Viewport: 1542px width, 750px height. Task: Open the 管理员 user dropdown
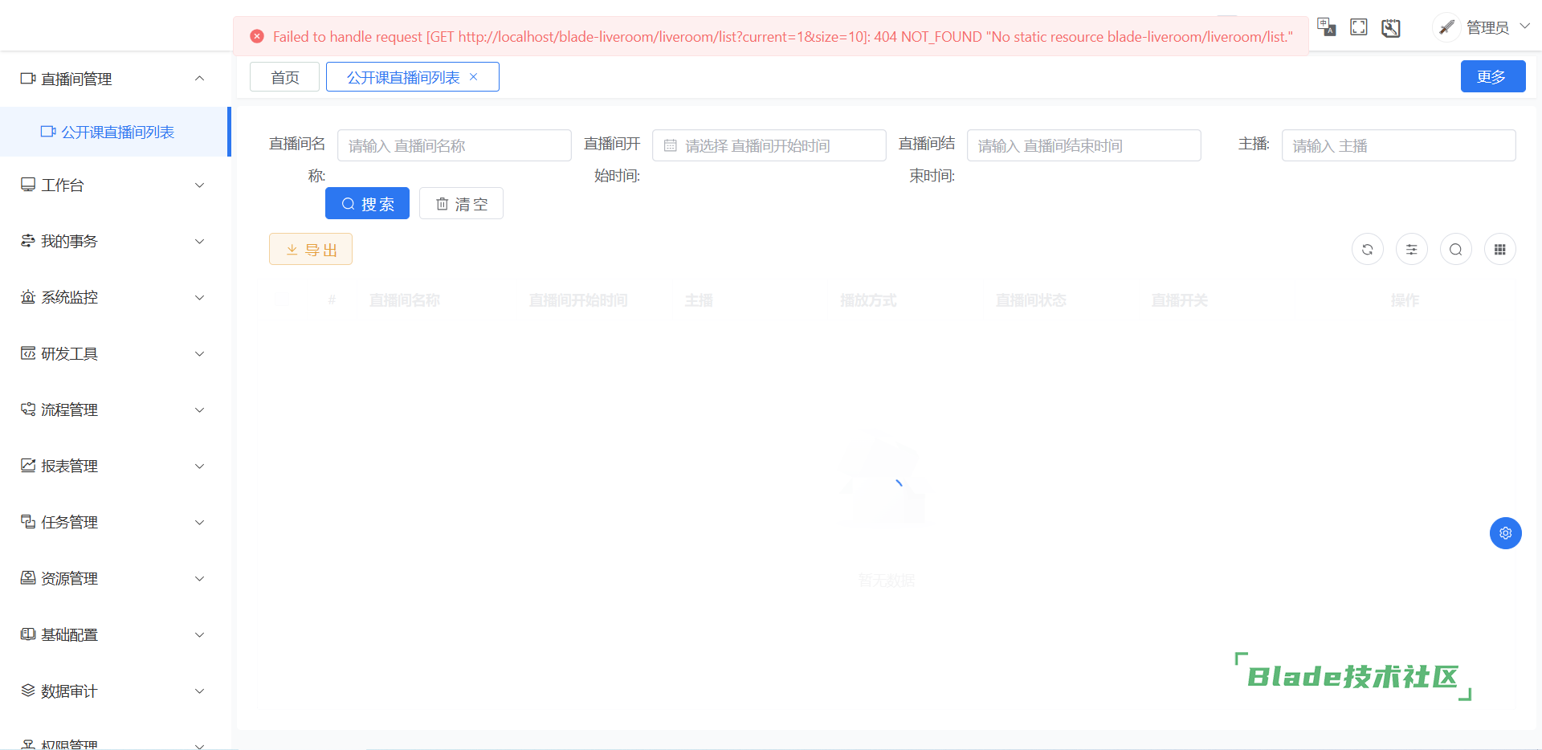click(x=1487, y=27)
